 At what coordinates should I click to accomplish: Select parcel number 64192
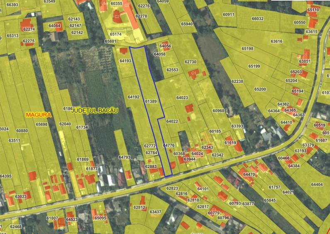pos(133,97)
